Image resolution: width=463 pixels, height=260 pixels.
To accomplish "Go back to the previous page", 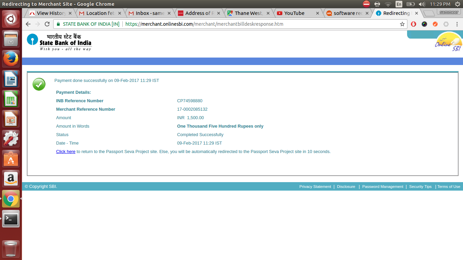I will click(28, 24).
